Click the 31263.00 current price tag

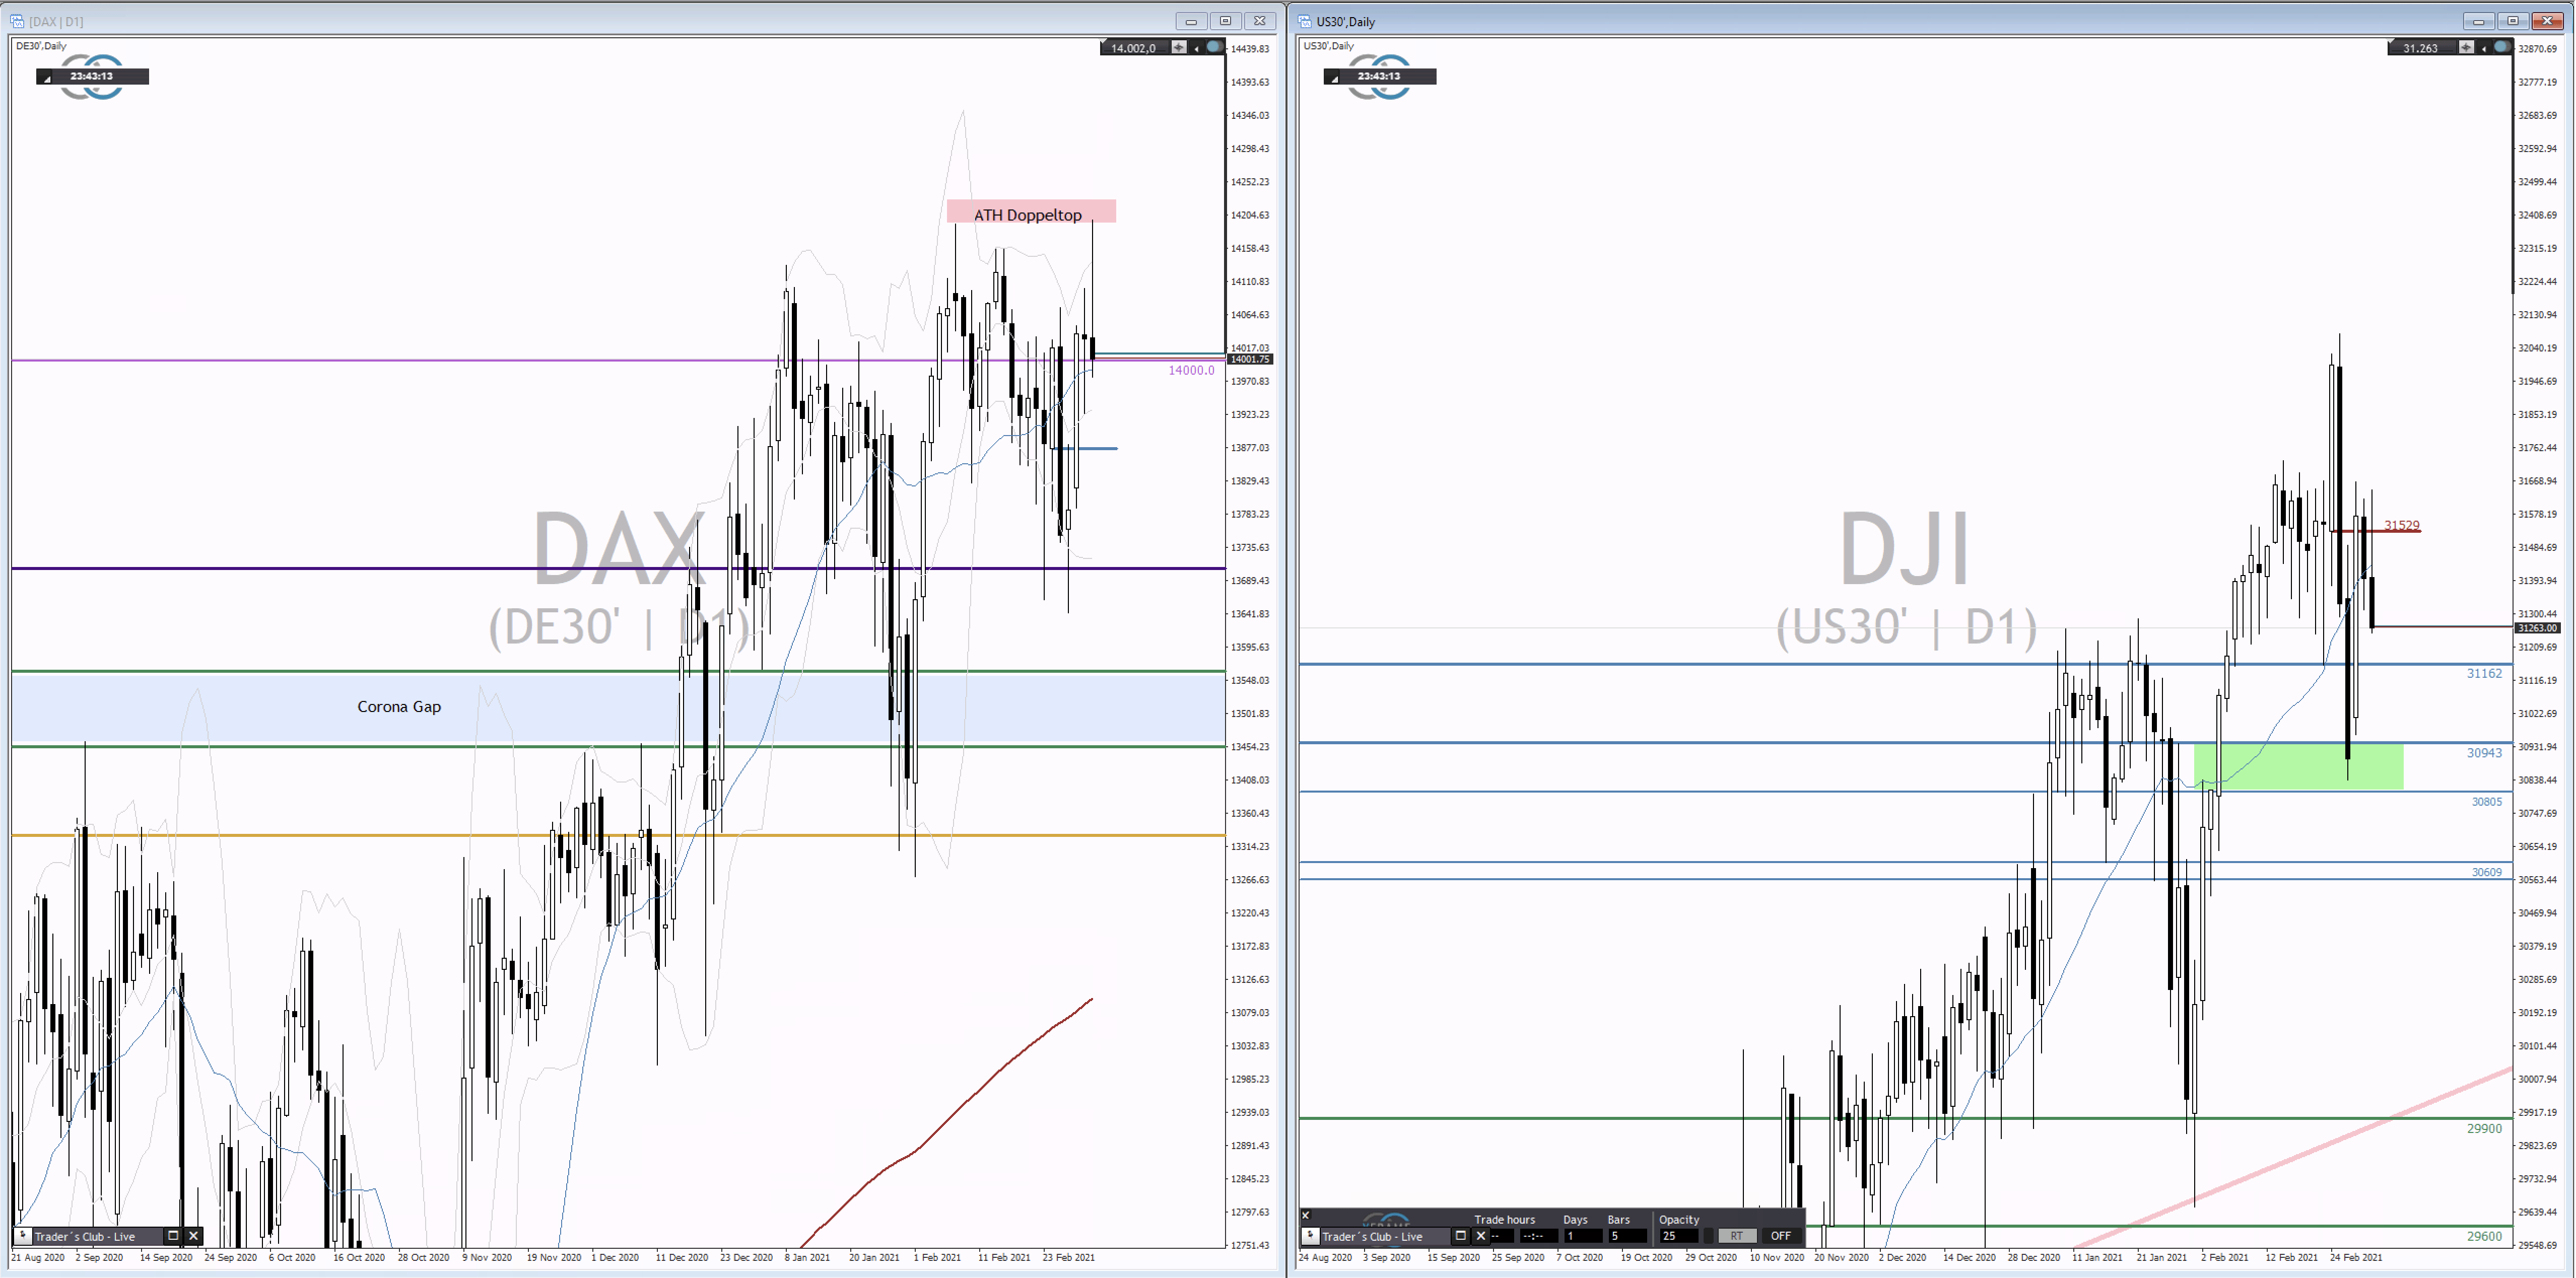point(2537,628)
